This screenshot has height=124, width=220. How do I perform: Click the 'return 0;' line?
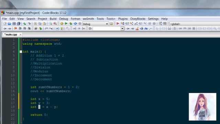[39, 115]
